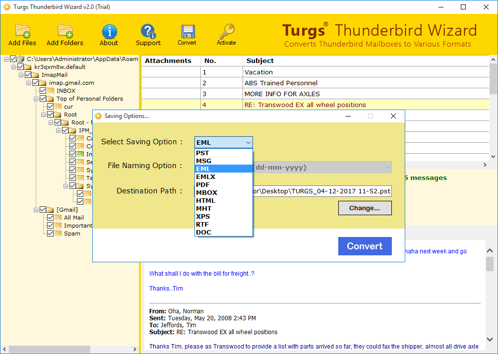This screenshot has height=354, width=498.
Task: Choose MSG from the saving option list
Action: click(x=224, y=161)
